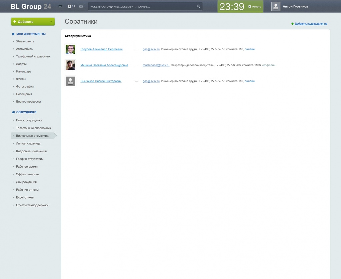Viewport: 341px width, 279px height.
Task: Expand the green Добавить dropdown arrow
Action: pyautogui.click(x=51, y=22)
